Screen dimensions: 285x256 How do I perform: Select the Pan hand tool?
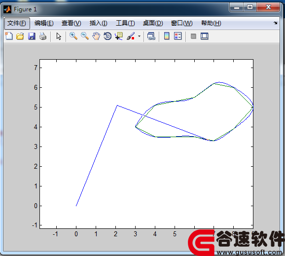point(96,36)
